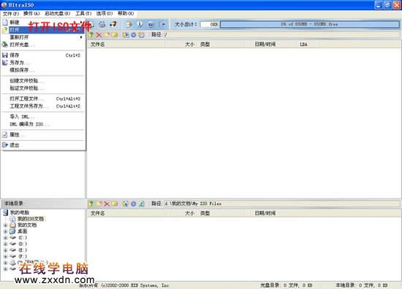Click the red X delete icon in ISO toolbar
This screenshot has height=289, width=402.
99,35
